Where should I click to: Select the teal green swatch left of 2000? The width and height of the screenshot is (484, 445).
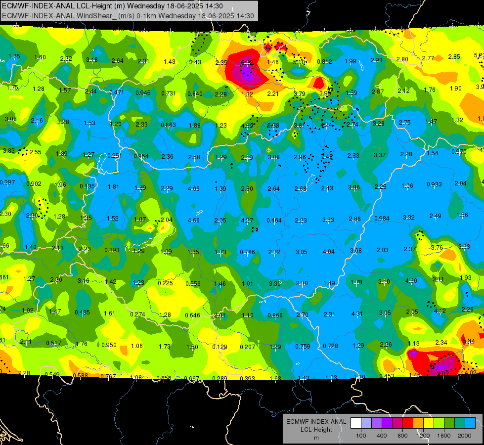(x=460, y=423)
